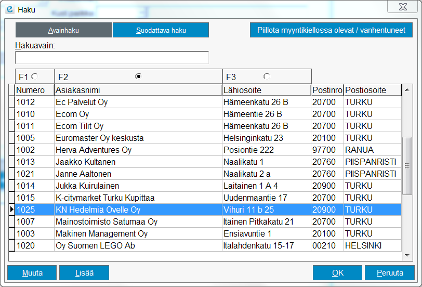Sort by Numero column header
This screenshot has height=287, width=422.
35,90
